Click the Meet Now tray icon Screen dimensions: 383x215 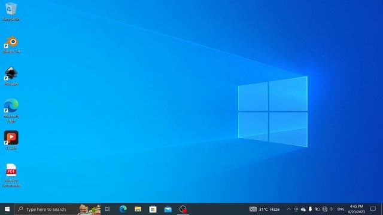pos(296,209)
